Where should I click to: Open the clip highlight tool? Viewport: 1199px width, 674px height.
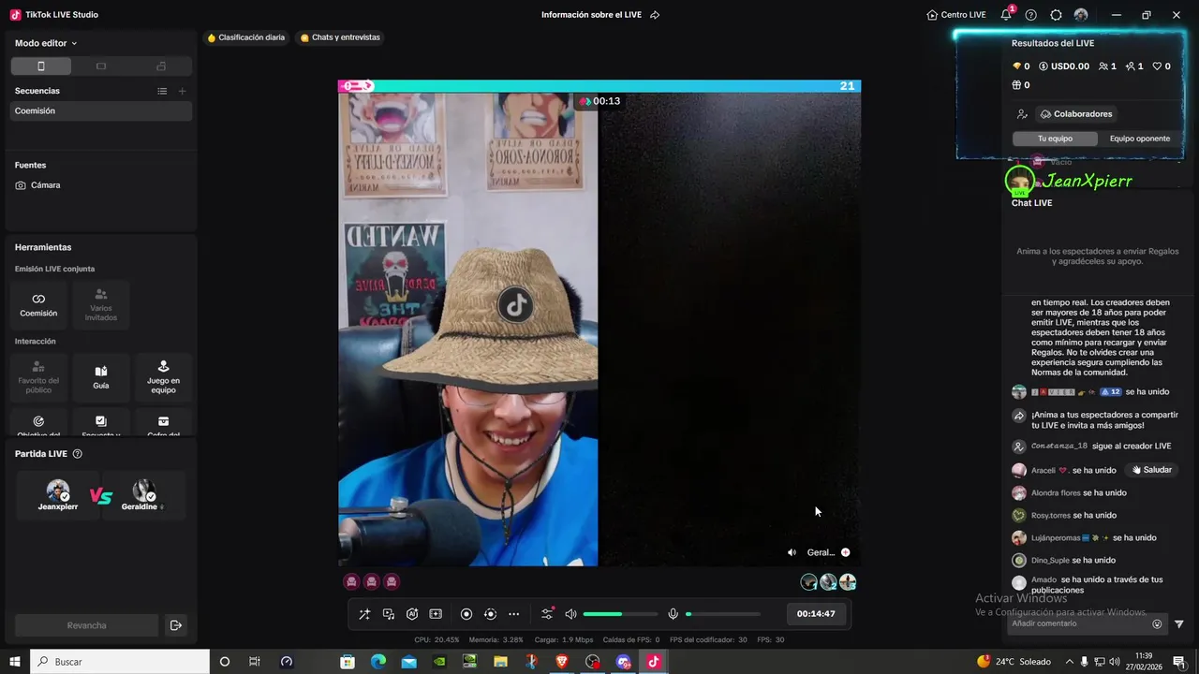point(436,614)
